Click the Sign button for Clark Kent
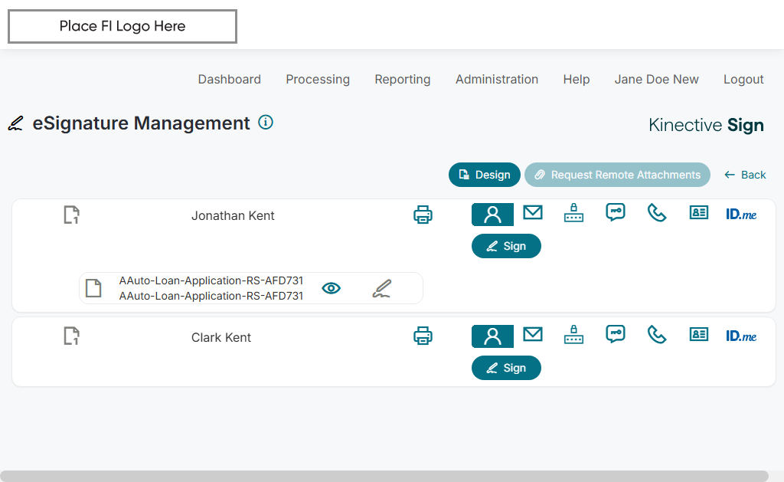 coord(506,368)
